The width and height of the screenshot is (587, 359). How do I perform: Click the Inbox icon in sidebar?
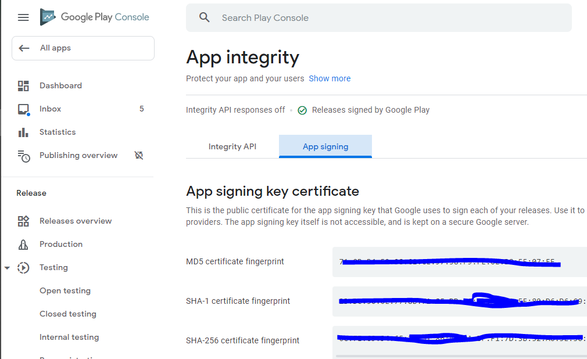click(23, 109)
